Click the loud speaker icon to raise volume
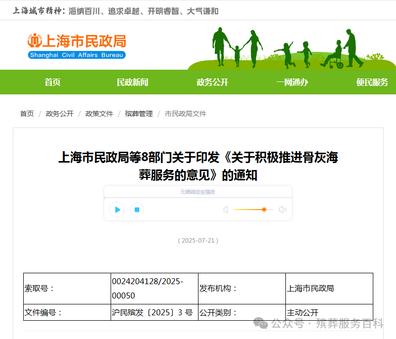This screenshot has height=339, width=396. [282, 210]
